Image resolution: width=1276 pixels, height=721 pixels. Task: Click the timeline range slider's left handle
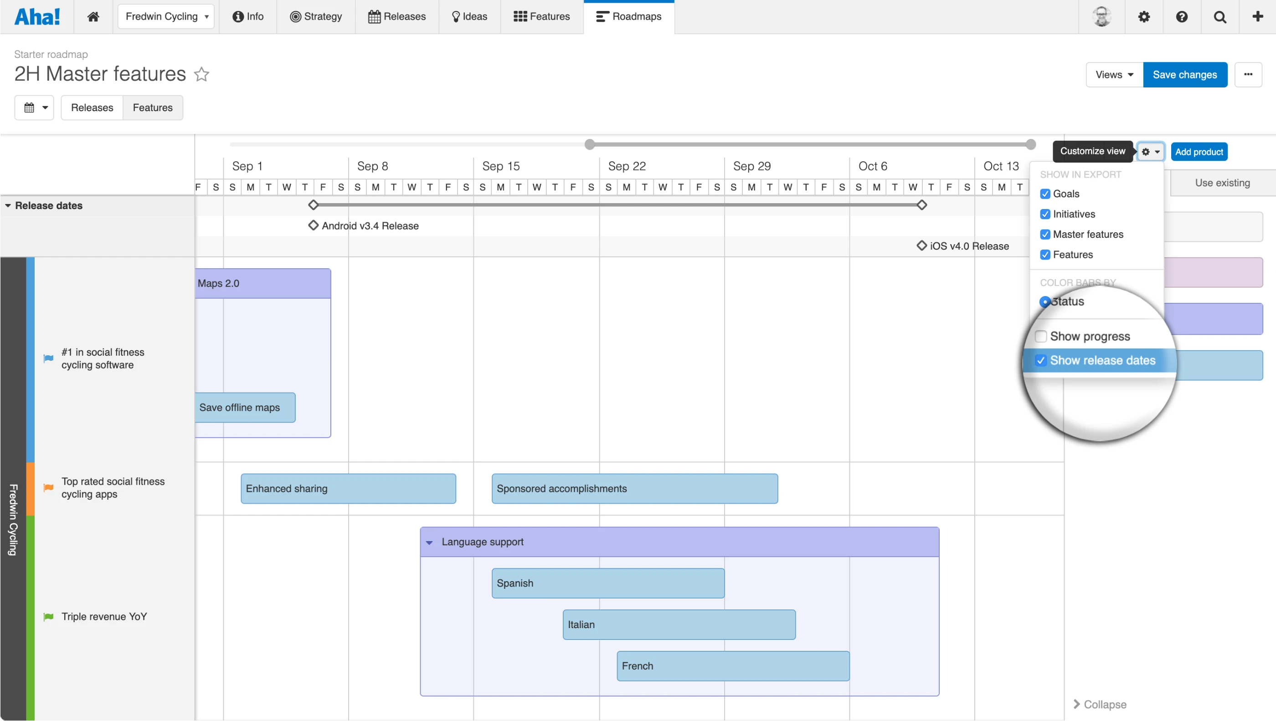[589, 144]
